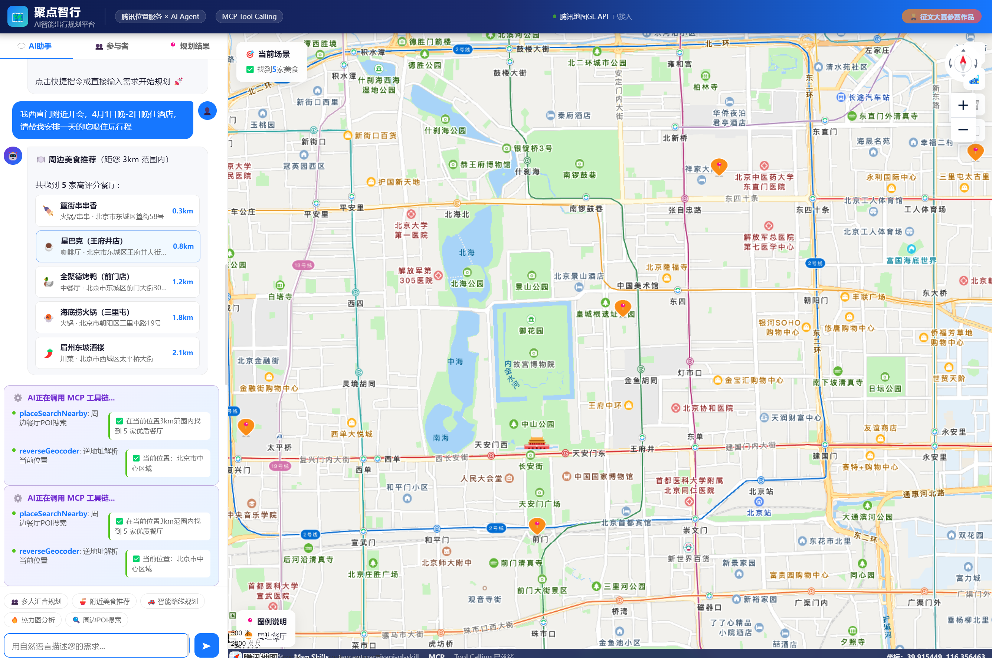The height and width of the screenshot is (658, 992).
Task: Switch to the 参与者 tab
Action: coord(112,46)
